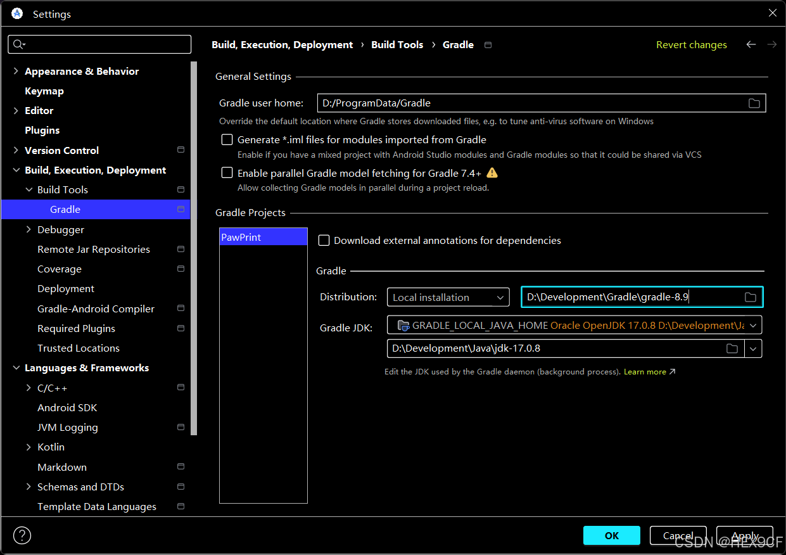Click project-level icon on Template Data Languages row

(x=181, y=506)
